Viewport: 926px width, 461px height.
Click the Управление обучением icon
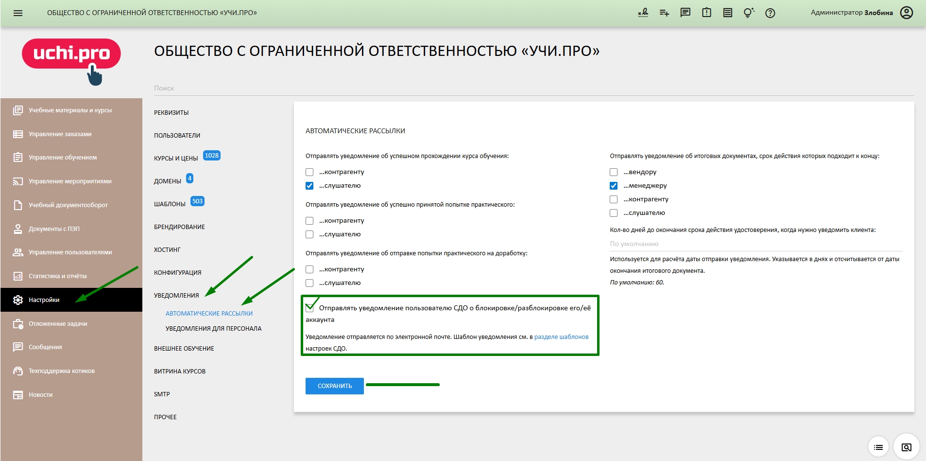[x=18, y=158]
